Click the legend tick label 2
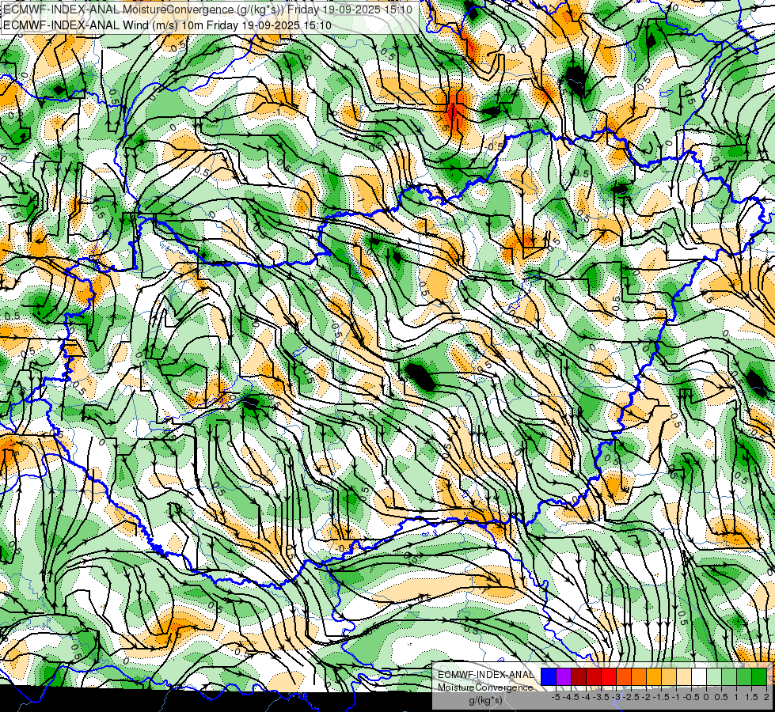Screen dimensions: 775x712 (x=766, y=697)
